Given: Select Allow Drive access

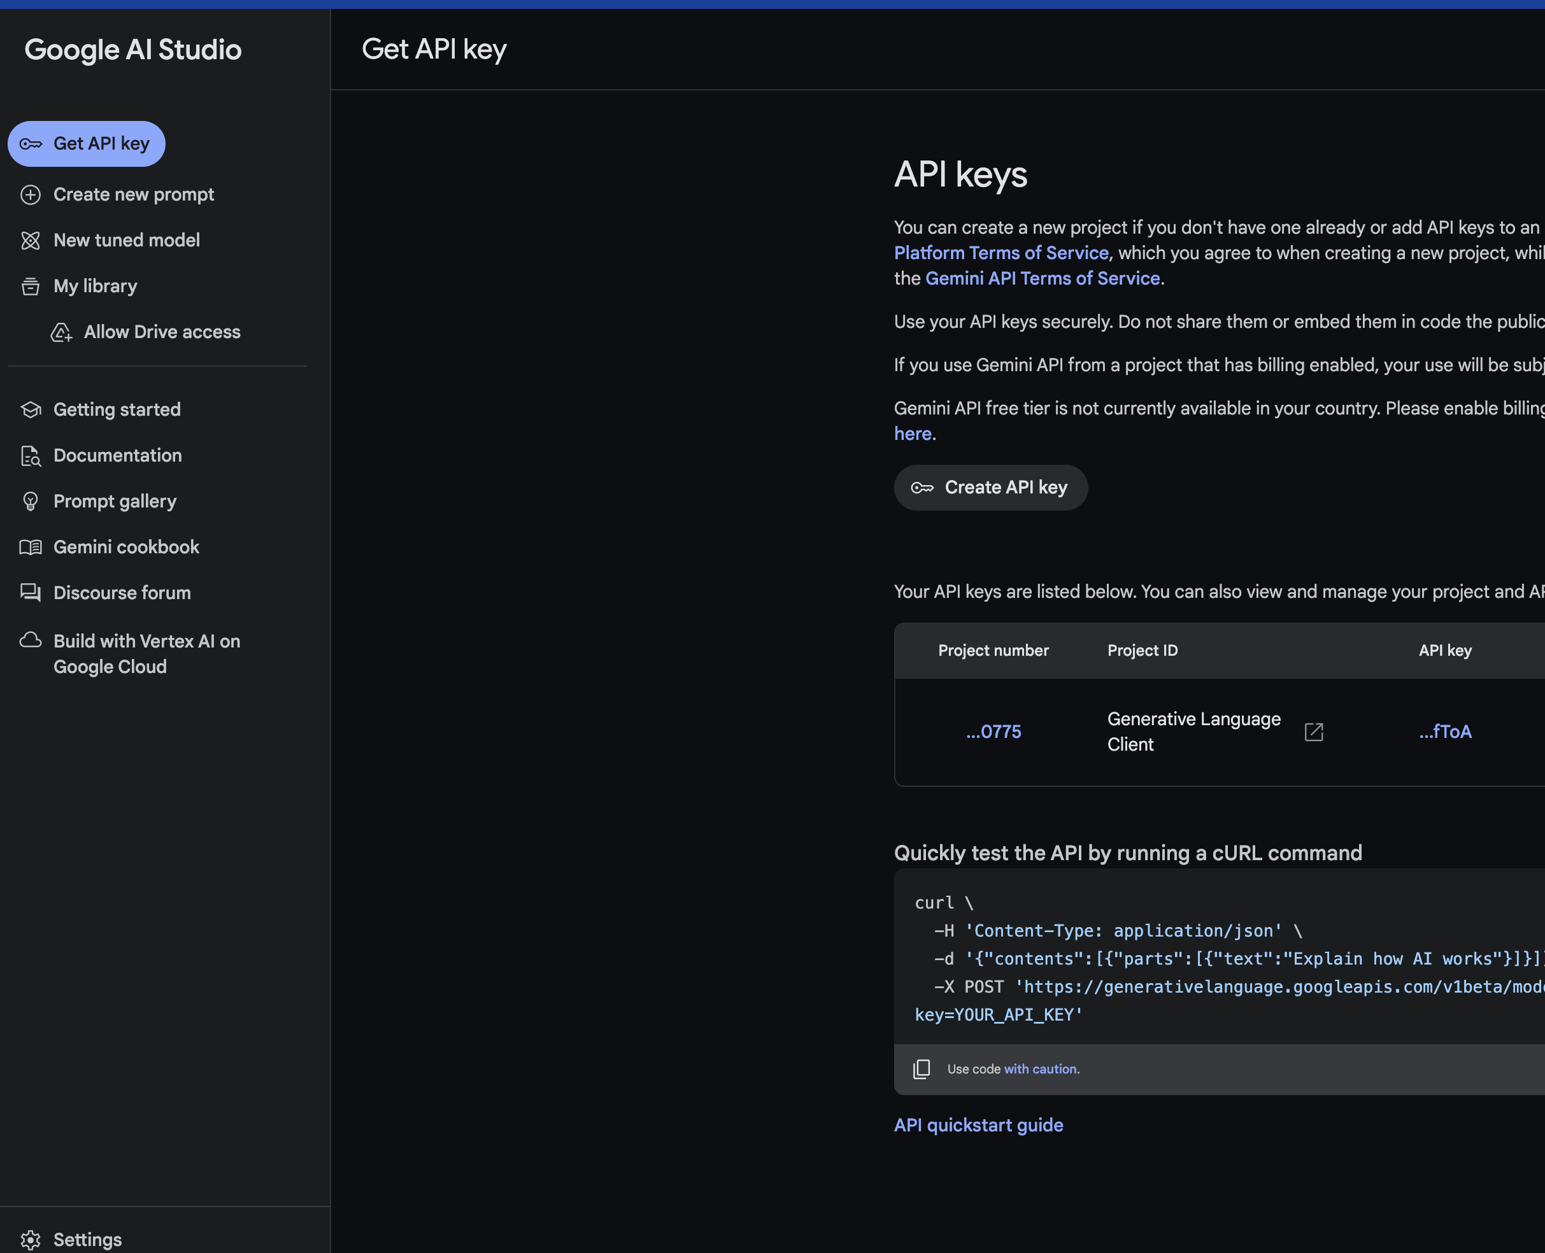Looking at the screenshot, I should (x=162, y=332).
